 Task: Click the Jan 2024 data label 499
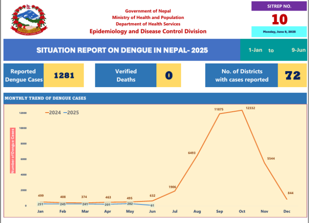click(x=41, y=196)
